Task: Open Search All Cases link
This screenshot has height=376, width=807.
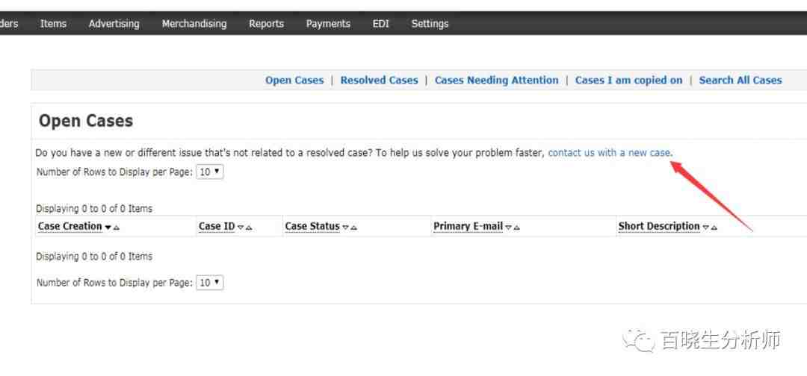Action: (x=740, y=80)
